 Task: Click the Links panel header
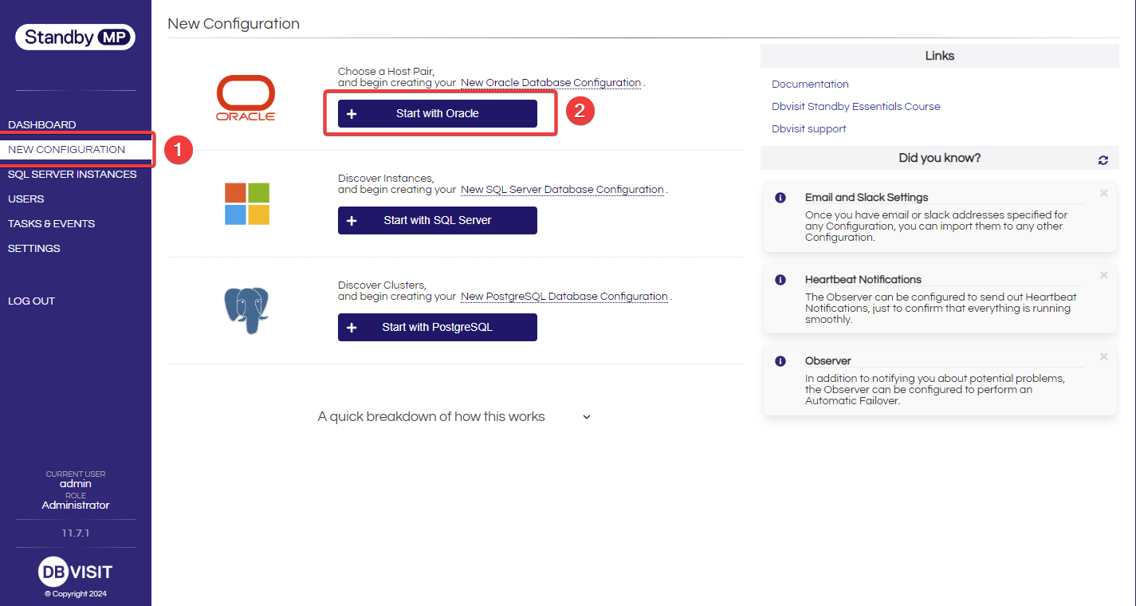(940, 56)
